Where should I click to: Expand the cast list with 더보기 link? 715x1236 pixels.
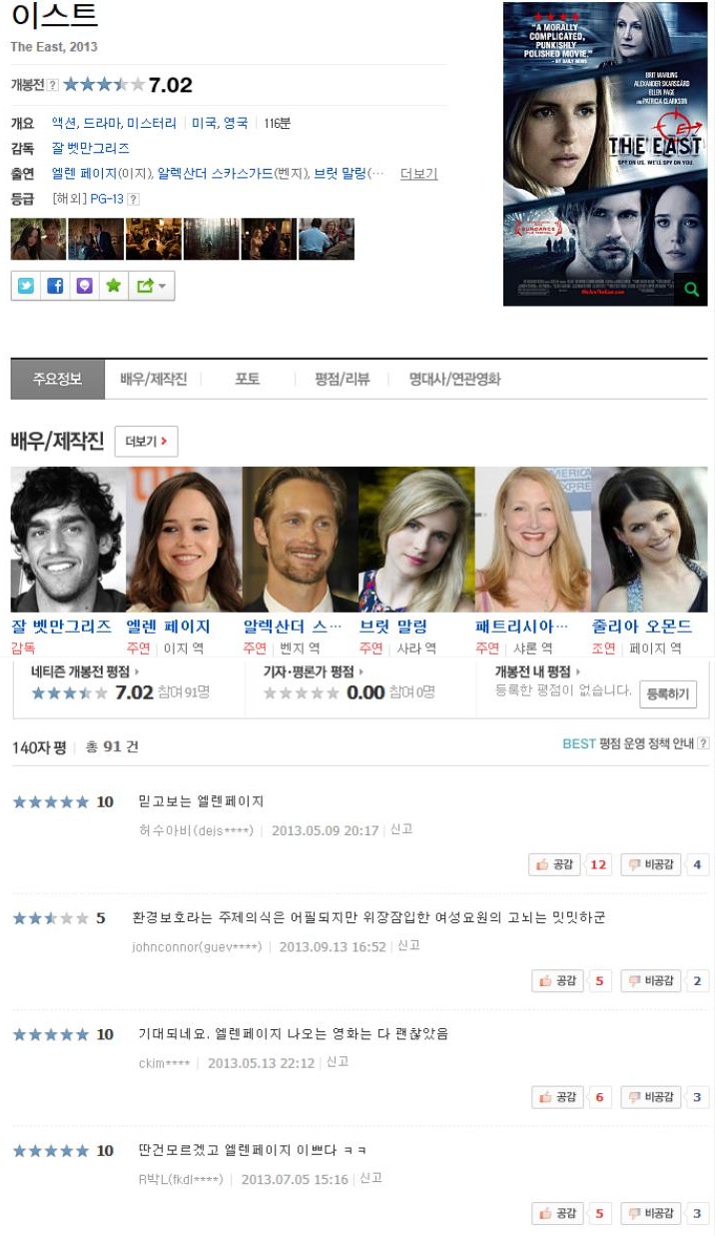418,174
